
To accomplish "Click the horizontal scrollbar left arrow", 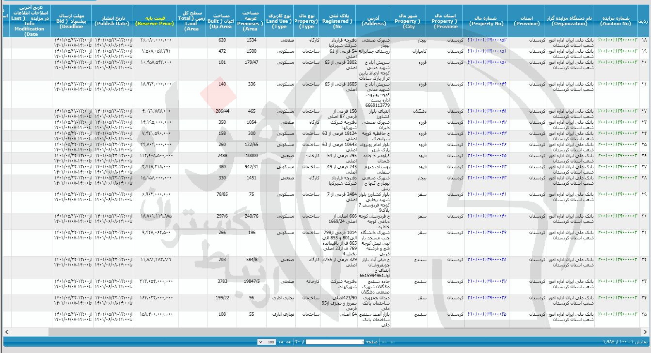I will point(6,332).
